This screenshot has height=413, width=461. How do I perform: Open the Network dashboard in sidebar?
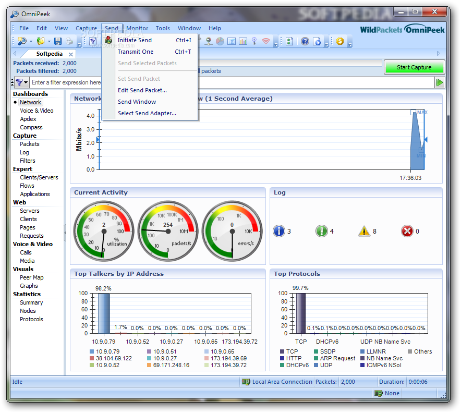(x=31, y=102)
